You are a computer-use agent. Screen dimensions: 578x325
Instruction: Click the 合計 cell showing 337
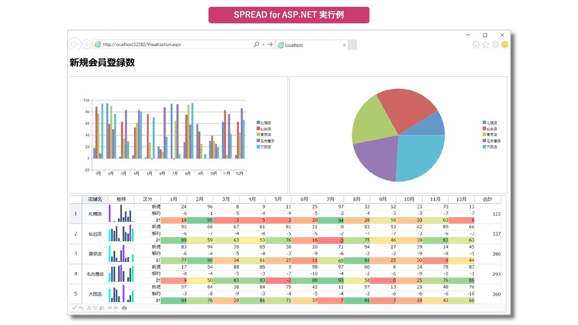point(487,234)
